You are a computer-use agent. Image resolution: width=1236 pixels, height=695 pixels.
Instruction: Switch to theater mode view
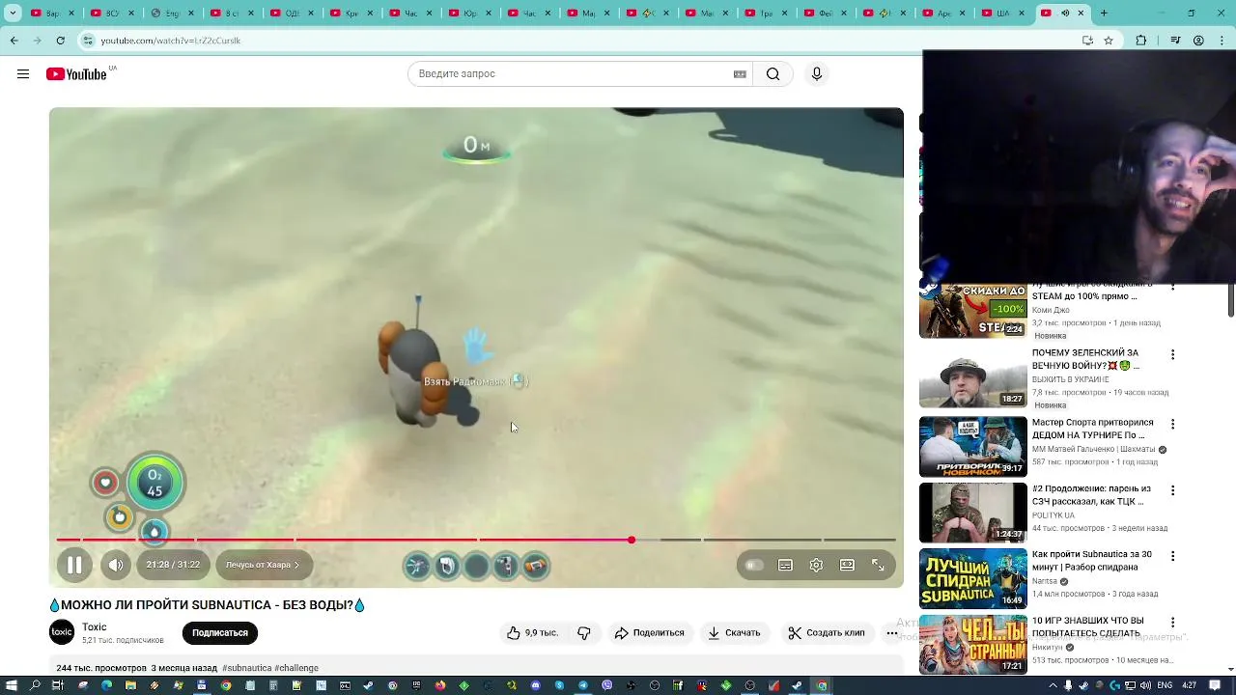[x=847, y=566]
